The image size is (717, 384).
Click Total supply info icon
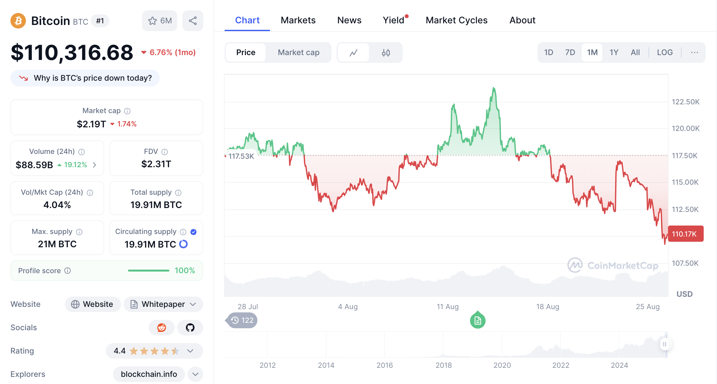point(178,193)
